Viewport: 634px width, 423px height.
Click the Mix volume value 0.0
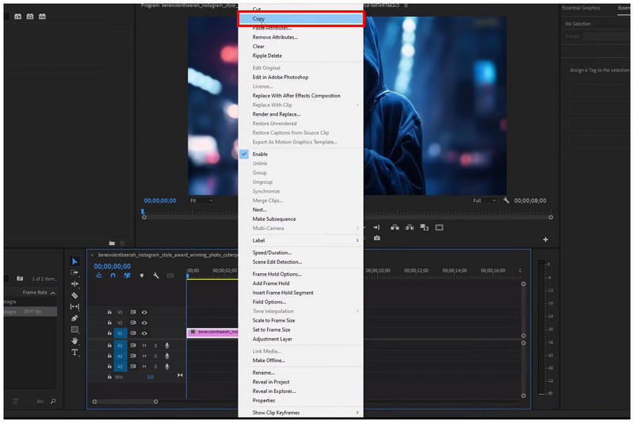pos(150,377)
